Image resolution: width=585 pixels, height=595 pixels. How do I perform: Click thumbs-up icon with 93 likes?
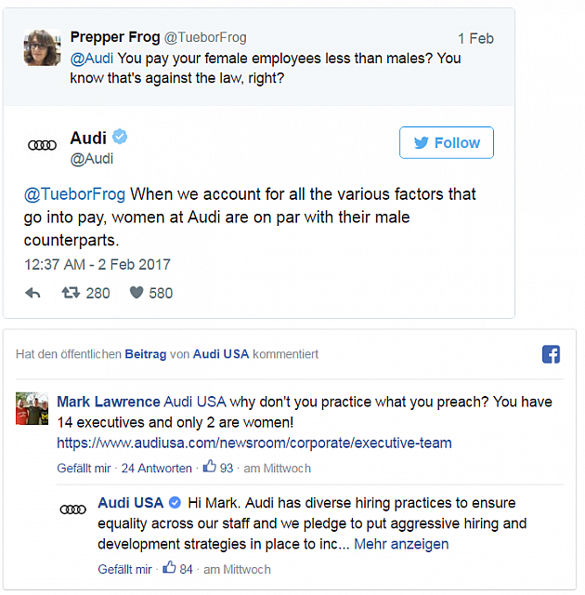210,468
